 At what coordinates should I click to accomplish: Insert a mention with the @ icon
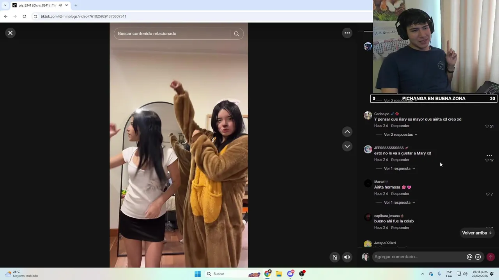[469, 257]
